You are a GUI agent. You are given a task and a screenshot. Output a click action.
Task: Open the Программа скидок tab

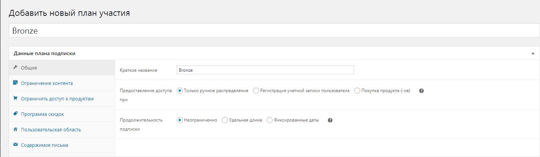(x=42, y=114)
